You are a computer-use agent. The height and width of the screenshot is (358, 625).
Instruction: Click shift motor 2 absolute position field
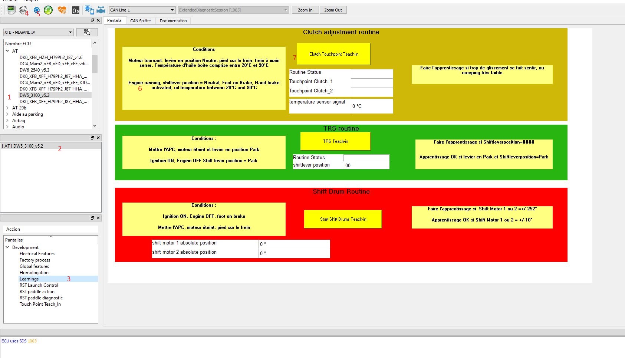click(x=294, y=253)
